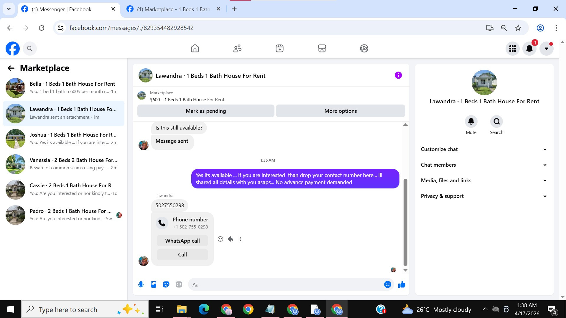Select the Lawandra conversation
Image resolution: width=566 pixels, height=318 pixels.
[x=64, y=113]
